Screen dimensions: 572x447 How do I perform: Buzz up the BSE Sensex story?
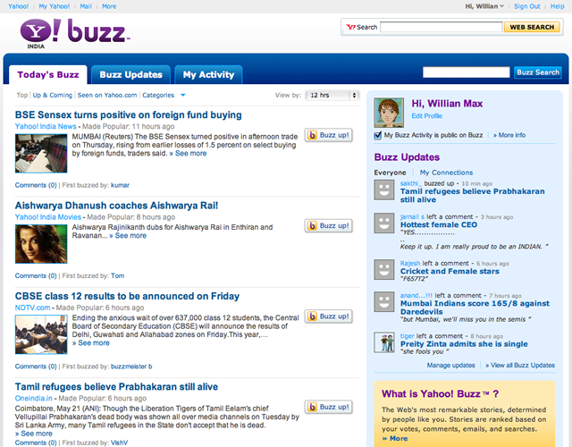[328, 135]
